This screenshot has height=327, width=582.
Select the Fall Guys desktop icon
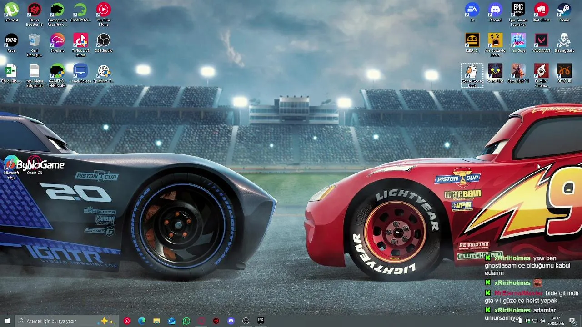click(518, 43)
